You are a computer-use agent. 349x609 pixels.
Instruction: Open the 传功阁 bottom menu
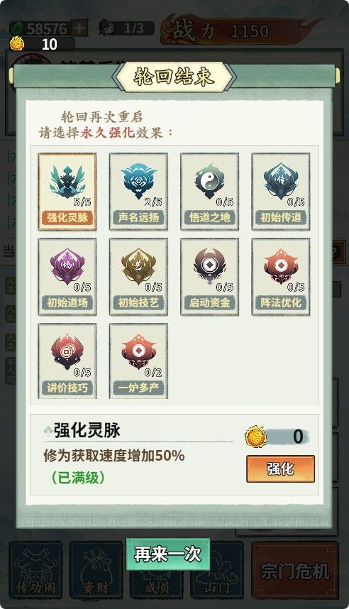tap(35, 571)
